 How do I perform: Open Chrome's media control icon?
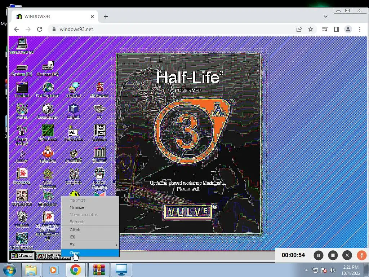tap(325, 29)
